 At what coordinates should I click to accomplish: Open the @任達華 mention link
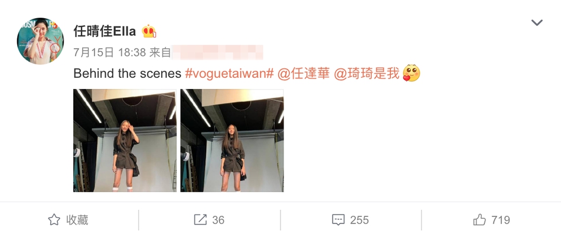304,74
